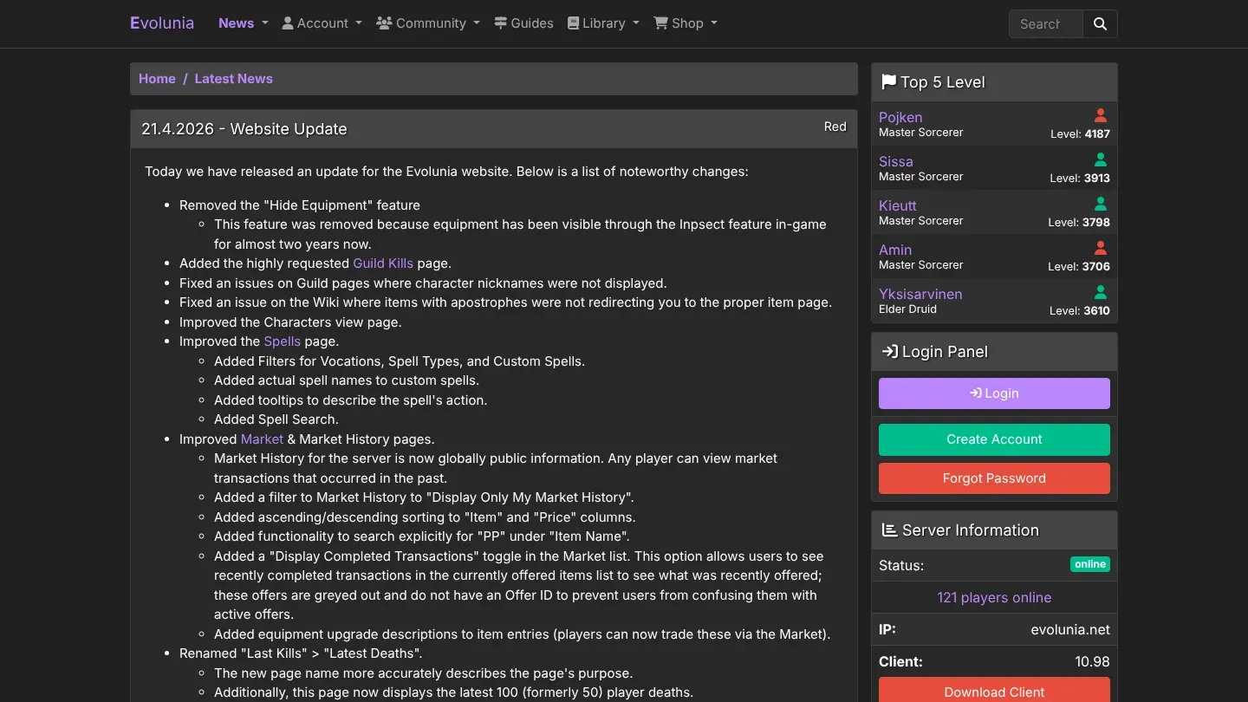
Task: Open the Account dropdown menu
Action: point(322,23)
